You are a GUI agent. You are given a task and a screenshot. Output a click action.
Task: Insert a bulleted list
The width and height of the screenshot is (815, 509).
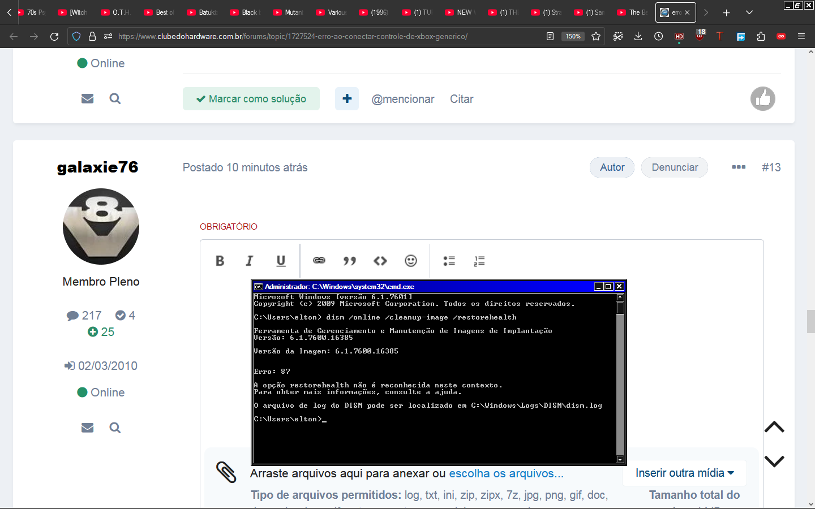(449, 261)
